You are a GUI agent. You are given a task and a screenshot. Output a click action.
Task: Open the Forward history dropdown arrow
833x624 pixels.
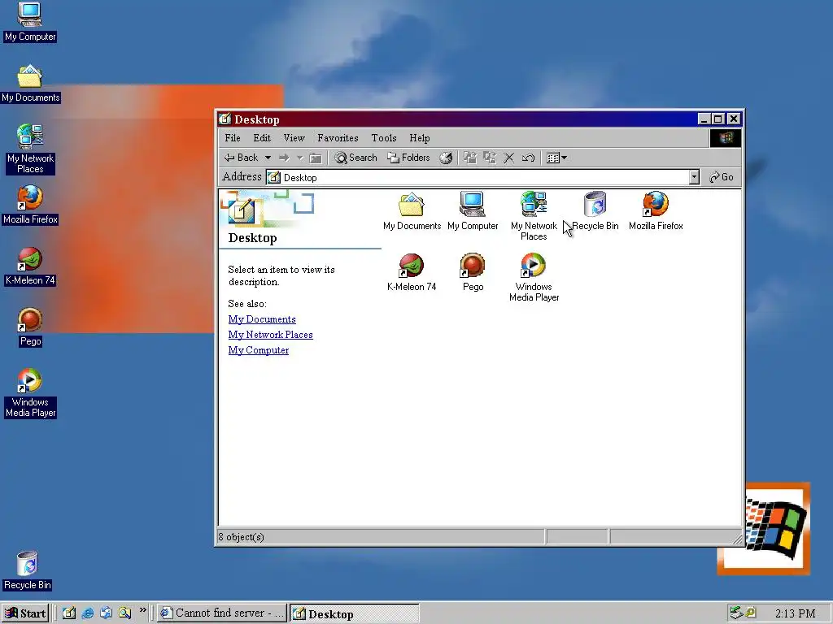point(299,158)
